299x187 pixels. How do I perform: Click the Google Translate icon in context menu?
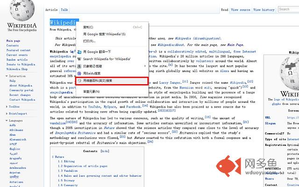[79, 52]
